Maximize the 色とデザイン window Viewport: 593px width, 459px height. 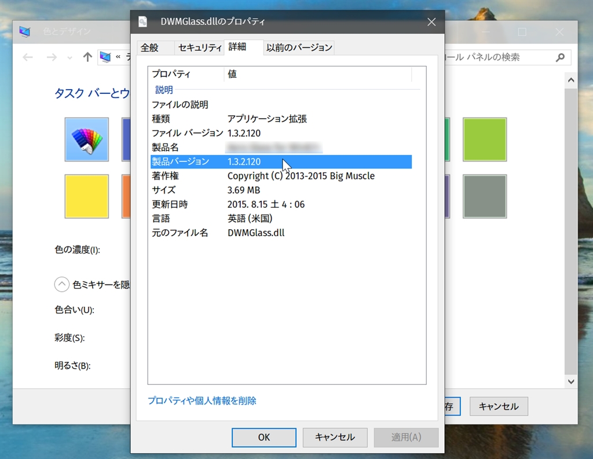(522, 32)
